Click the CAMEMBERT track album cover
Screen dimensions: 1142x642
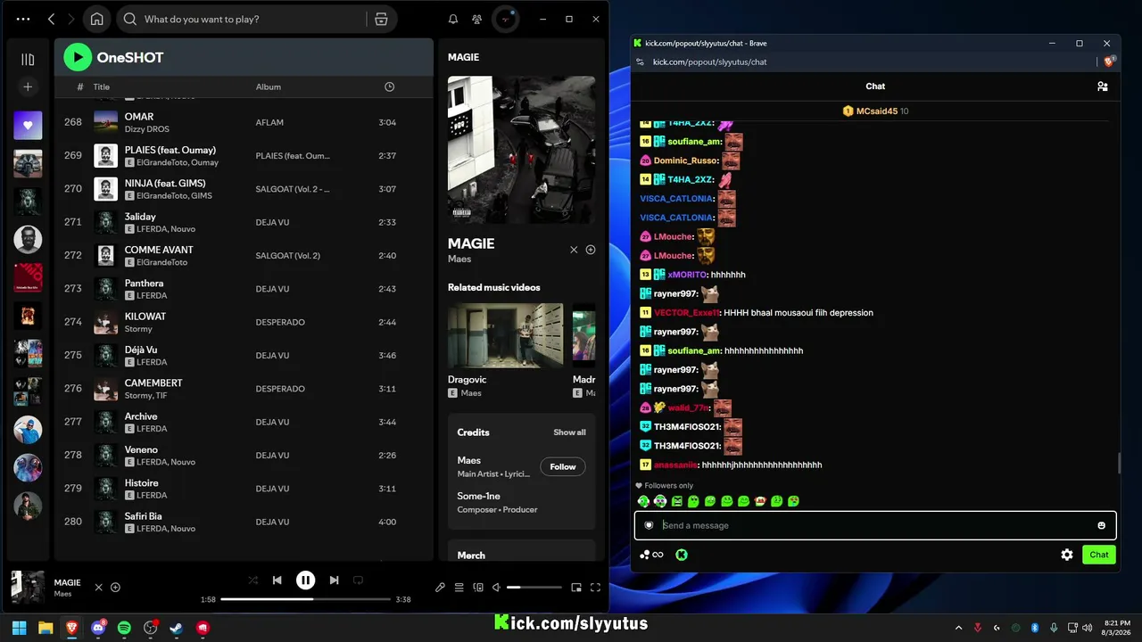pyautogui.click(x=106, y=389)
